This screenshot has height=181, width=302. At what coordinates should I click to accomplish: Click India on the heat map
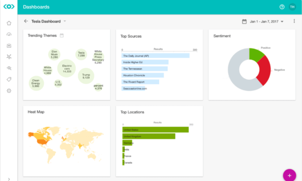click(x=80, y=145)
